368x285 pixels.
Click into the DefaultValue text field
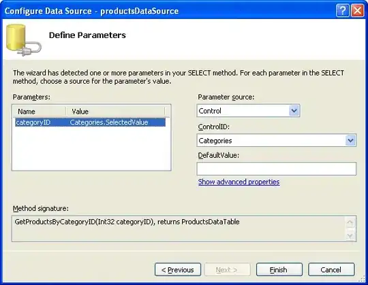click(x=277, y=169)
